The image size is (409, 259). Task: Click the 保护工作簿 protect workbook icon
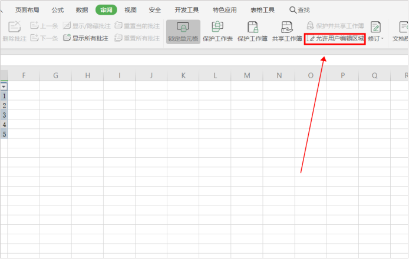click(x=252, y=27)
